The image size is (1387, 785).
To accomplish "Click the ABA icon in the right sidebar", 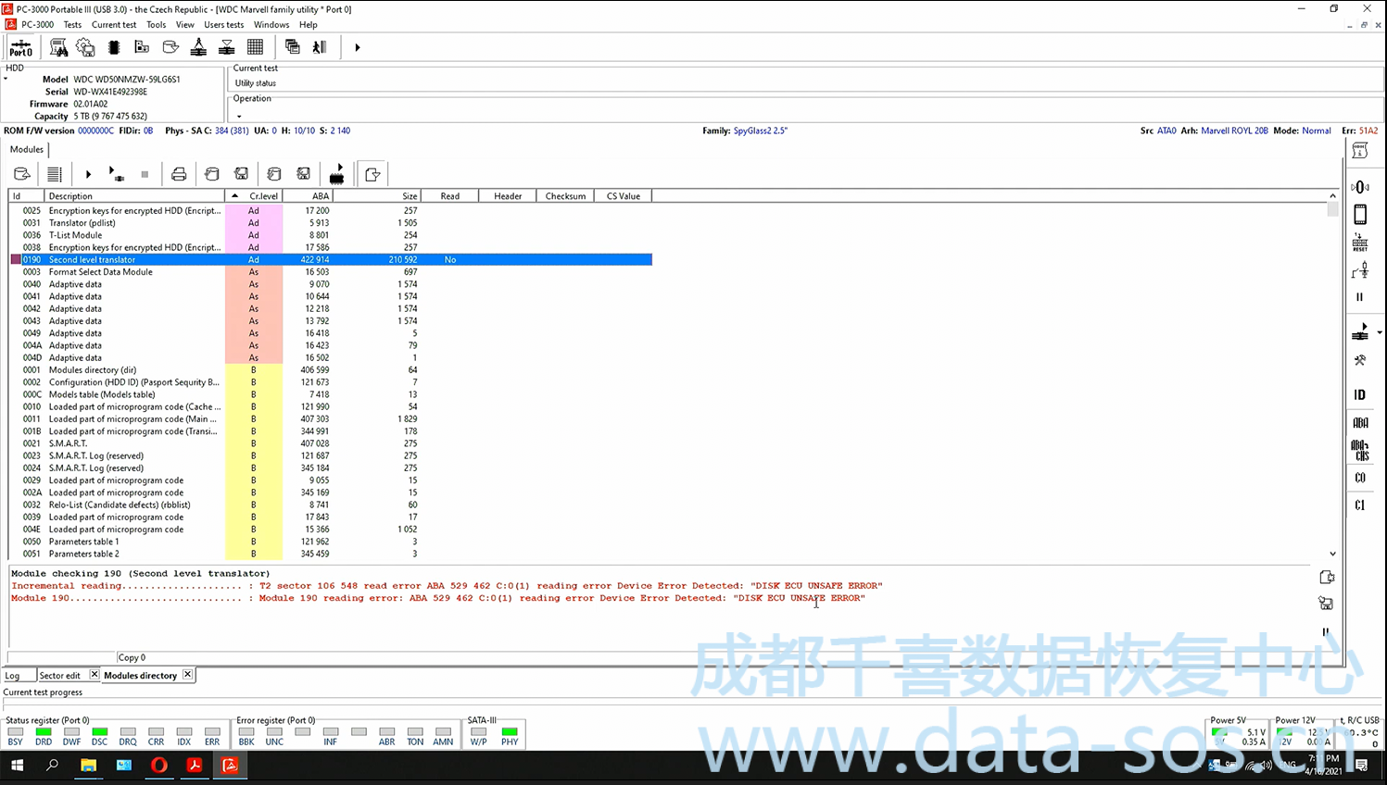I will (1360, 423).
